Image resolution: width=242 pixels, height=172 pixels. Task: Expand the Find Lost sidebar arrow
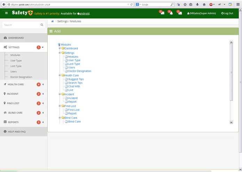[x=43, y=103]
